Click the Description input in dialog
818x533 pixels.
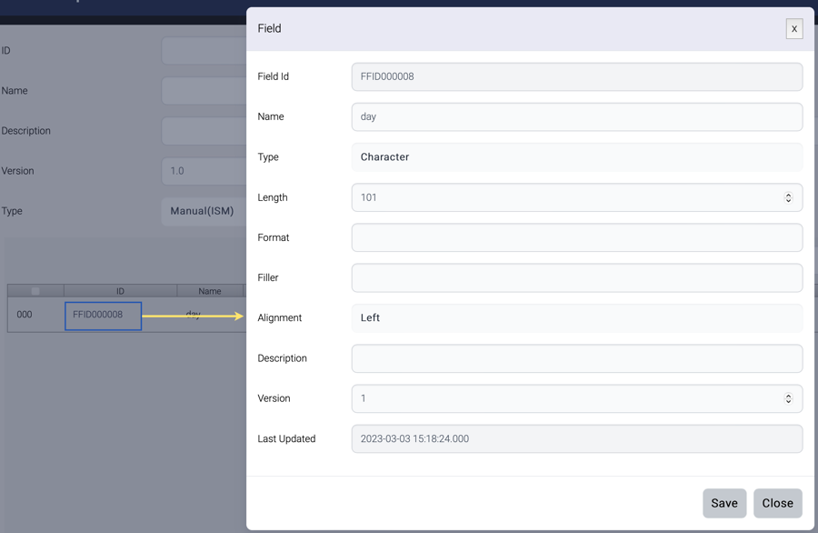(576, 358)
